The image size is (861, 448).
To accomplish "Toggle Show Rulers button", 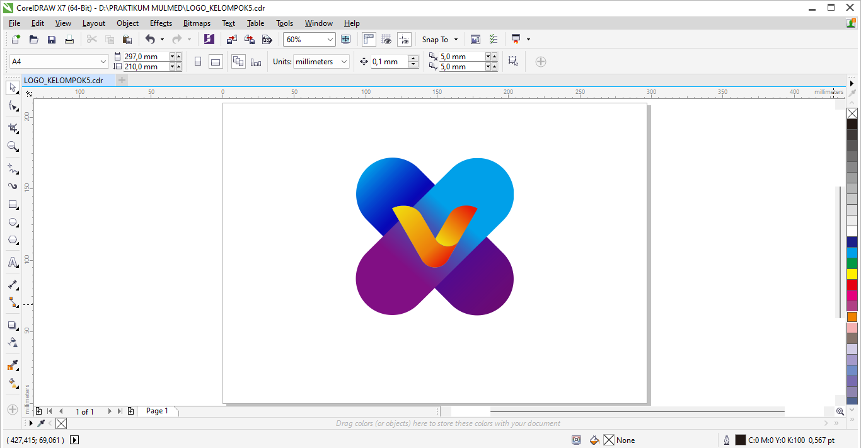I will 369,40.
